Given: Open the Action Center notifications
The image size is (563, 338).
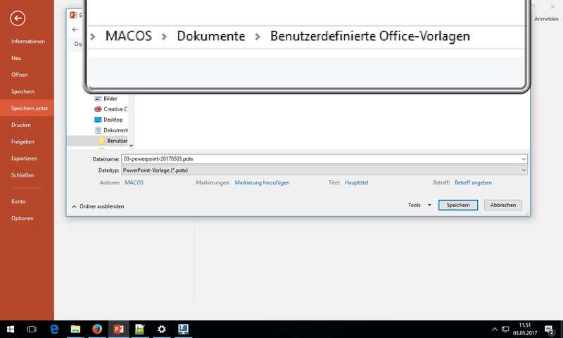Looking at the screenshot, I should [550, 330].
